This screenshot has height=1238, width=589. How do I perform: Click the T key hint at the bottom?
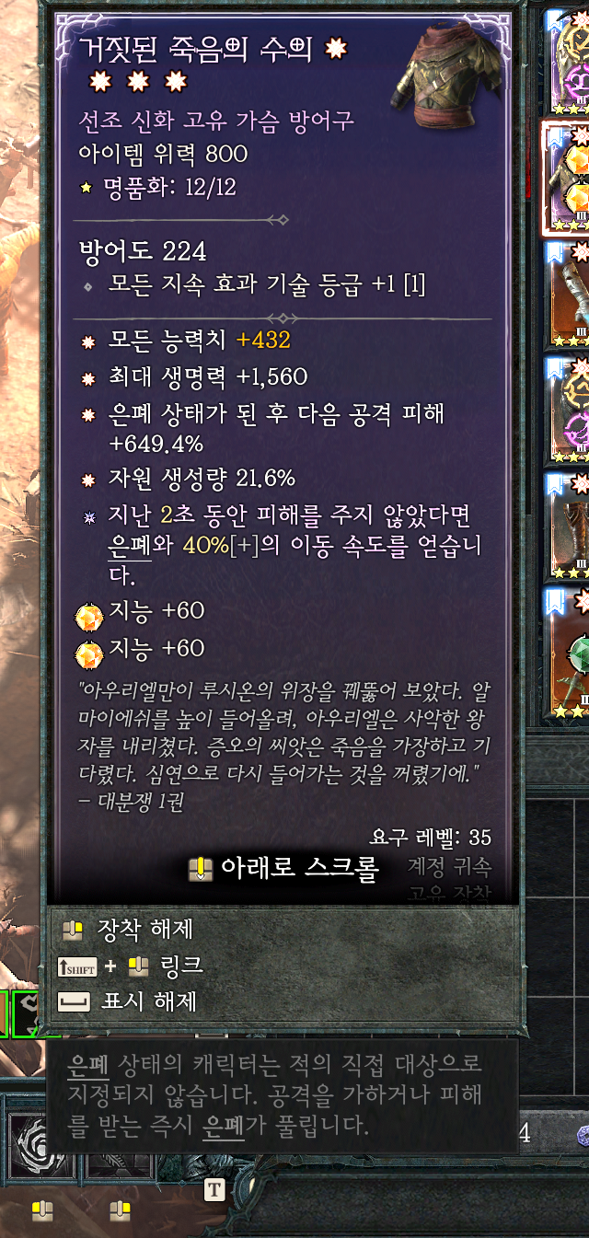[214, 1190]
